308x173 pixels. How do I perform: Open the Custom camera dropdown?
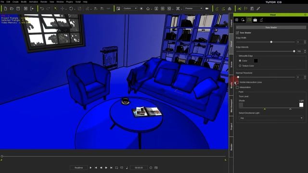[130, 9]
